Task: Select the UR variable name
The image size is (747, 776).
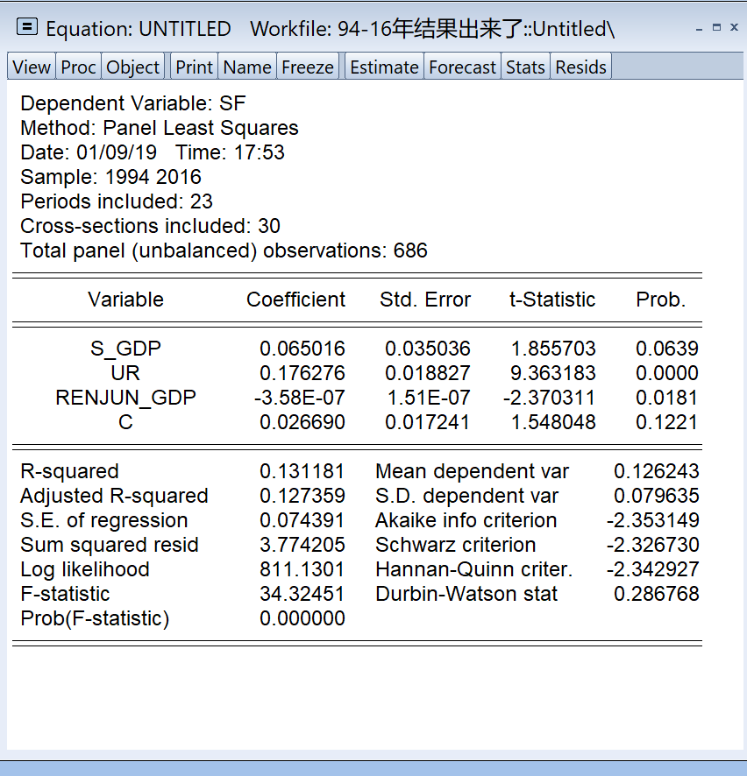Action: (125, 373)
